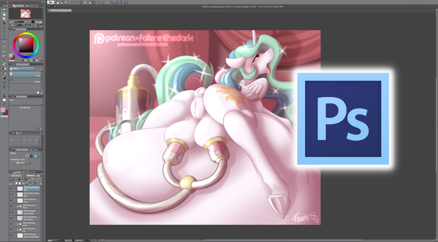Open the Layer Property effect options dropdown

click(39, 156)
